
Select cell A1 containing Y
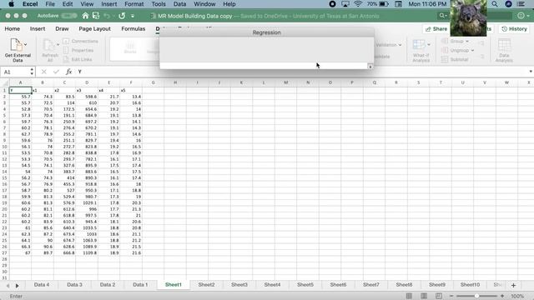click(20, 90)
